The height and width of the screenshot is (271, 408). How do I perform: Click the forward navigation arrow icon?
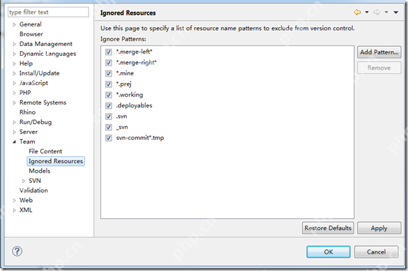tap(377, 13)
